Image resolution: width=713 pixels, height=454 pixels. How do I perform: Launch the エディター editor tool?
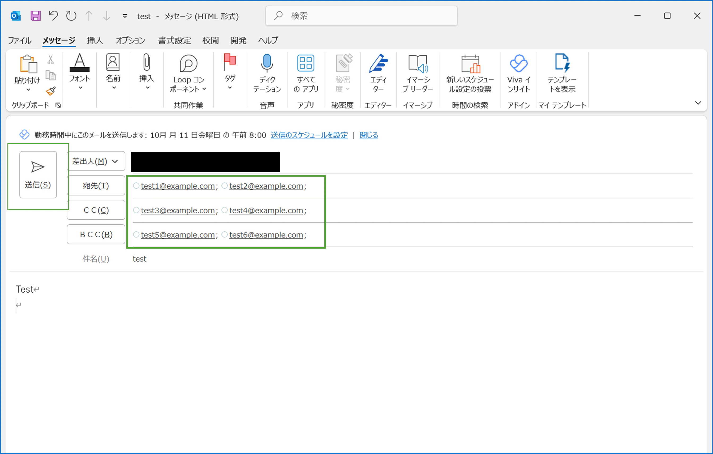[x=378, y=74]
